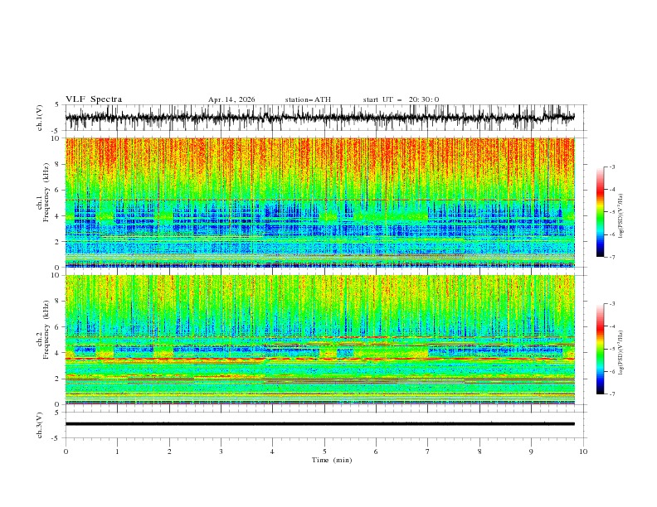657x507 pixels.
Task: Click the "start UT = 20:30:0" text
Action: [x=401, y=99]
